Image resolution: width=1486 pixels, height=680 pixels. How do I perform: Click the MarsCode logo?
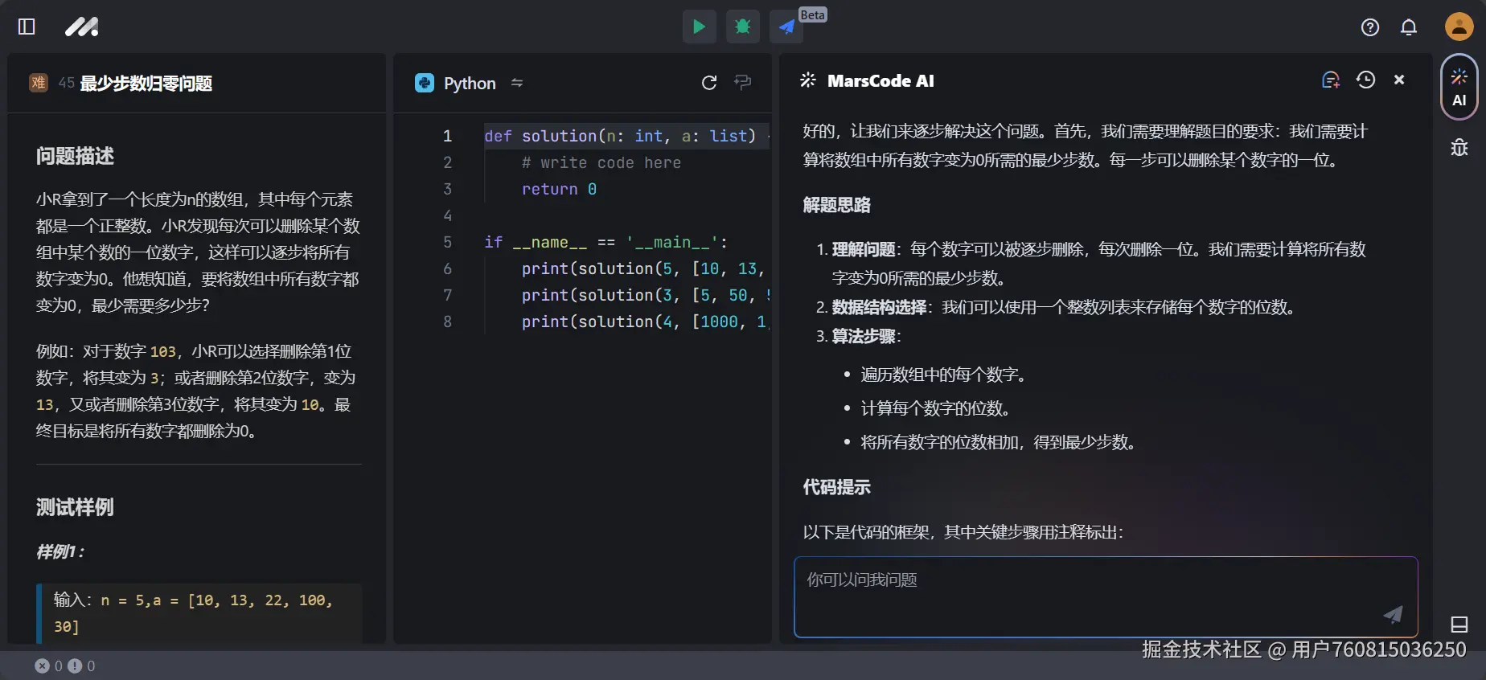(81, 27)
